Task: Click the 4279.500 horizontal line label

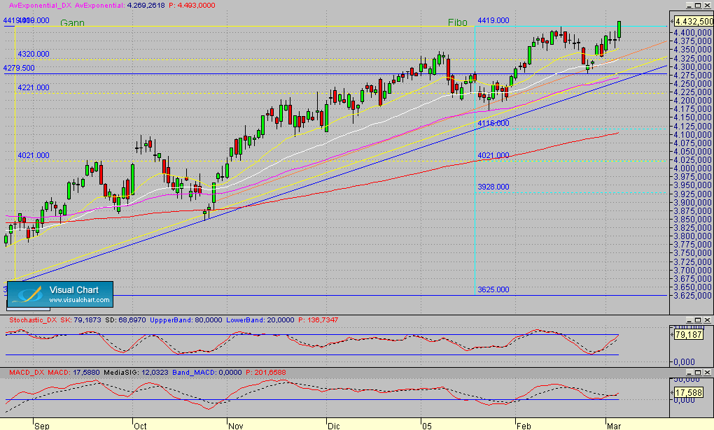Action: (19, 69)
